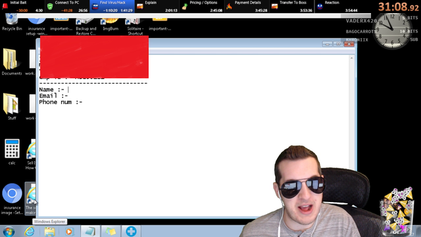Open the important desktop file next to insurance setup
The width and height of the screenshot is (421, 237).
61,24
